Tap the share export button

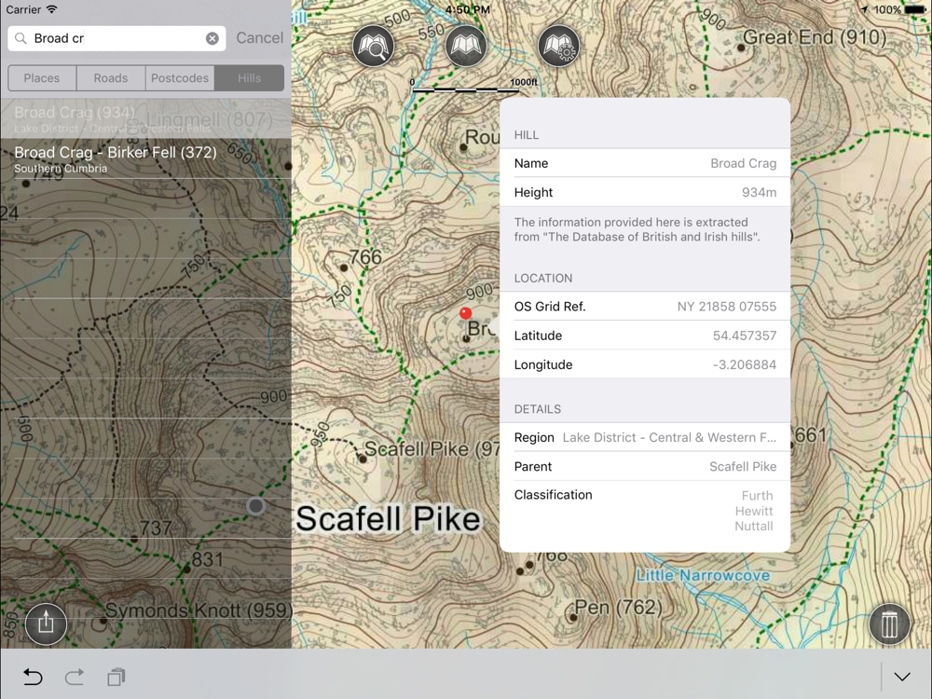coord(46,624)
